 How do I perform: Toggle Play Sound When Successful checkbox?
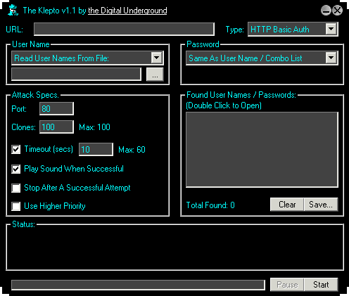[16, 169]
